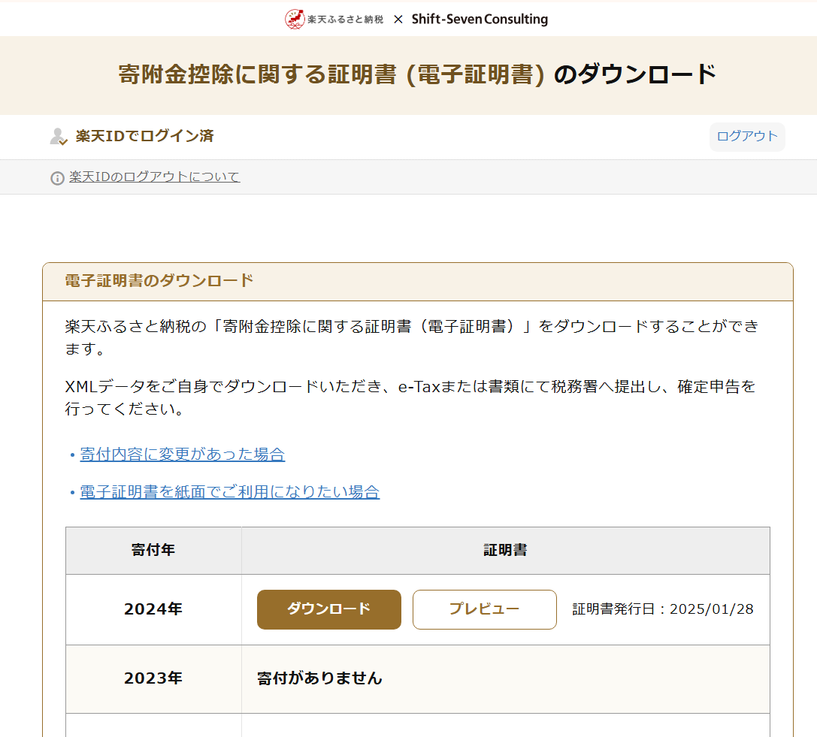The width and height of the screenshot is (817, 737).
Task: Select the 2023年 year cell
Action: click(x=153, y=678)
